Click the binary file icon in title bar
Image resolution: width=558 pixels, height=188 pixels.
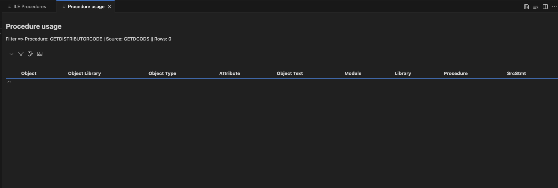tap(526, 7)
